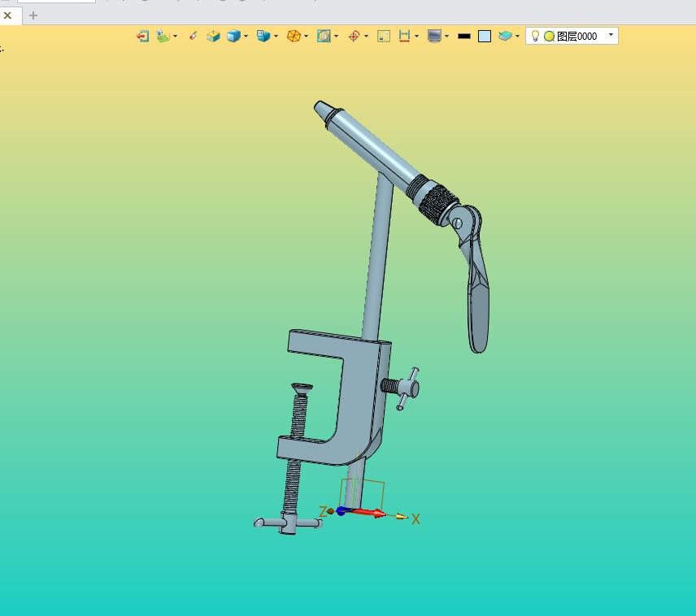The width and height of the screenshot is (696, 616).
Task: Expand dropdown next to red crosshair icon
Action: coord(366,36)
